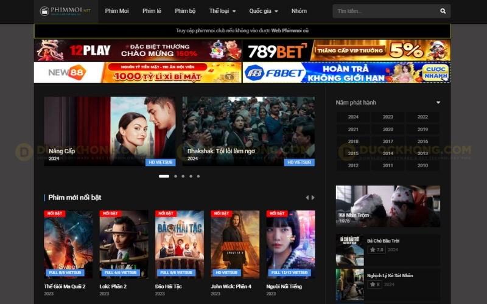The image size is (487, 304).
Task: Click star rating 8 of Nghịch Lý Kẻ Sát Nhân
Action: pyautogui.click(x=374, y=285)
